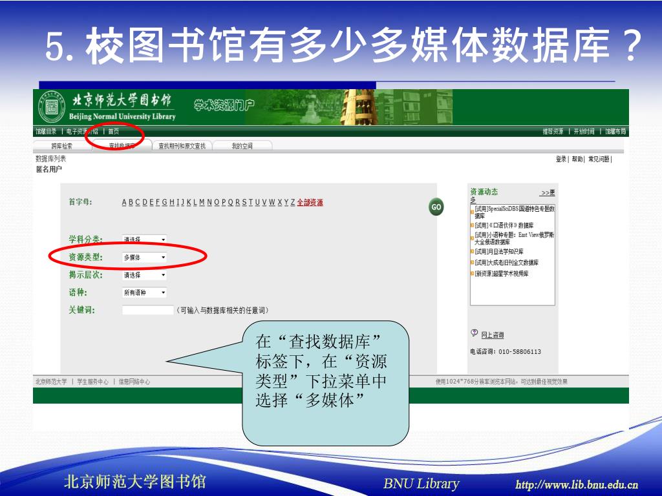
Task: Click letter E in the 首字母 index
Action: [x=151, y=202]
